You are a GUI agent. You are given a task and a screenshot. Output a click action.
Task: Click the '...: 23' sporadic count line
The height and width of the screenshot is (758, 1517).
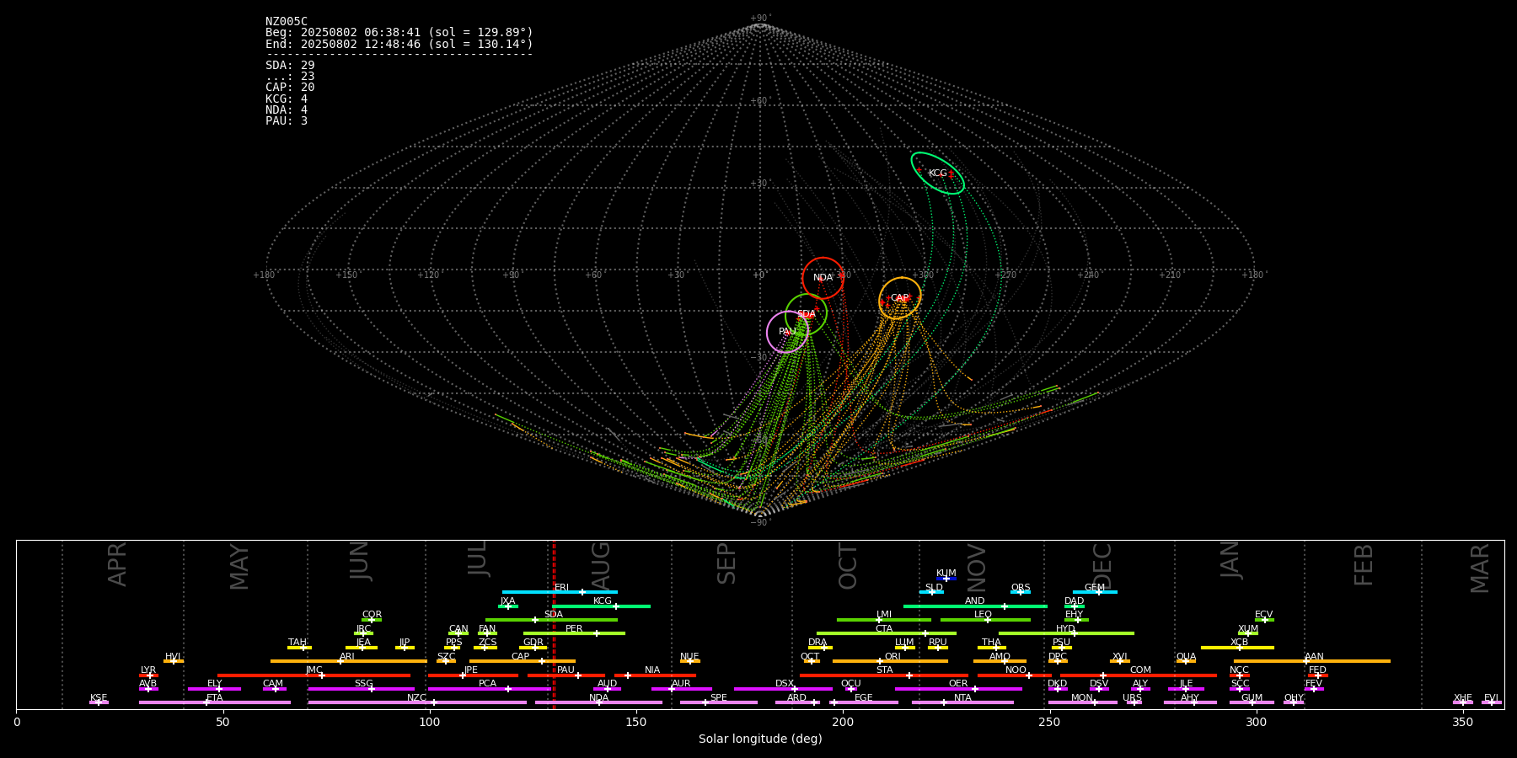point(290,77)
